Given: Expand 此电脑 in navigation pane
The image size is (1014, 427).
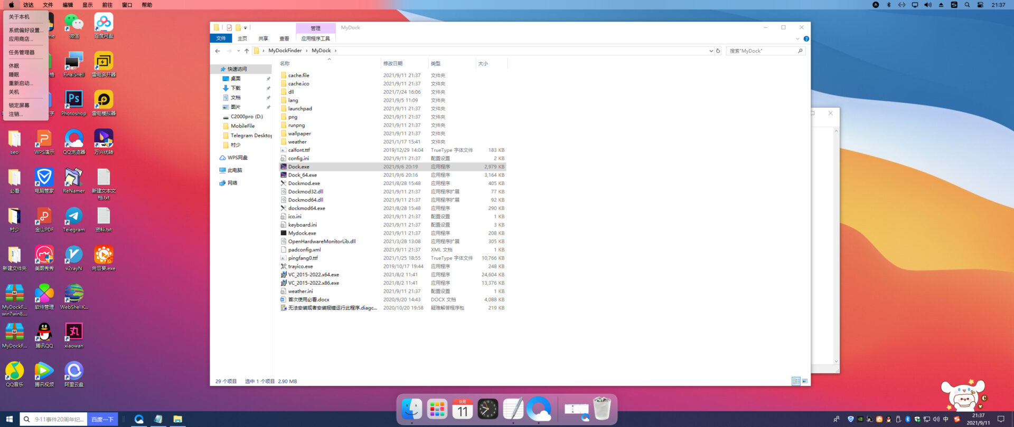Looking at the screenshot, I should 215,170.
